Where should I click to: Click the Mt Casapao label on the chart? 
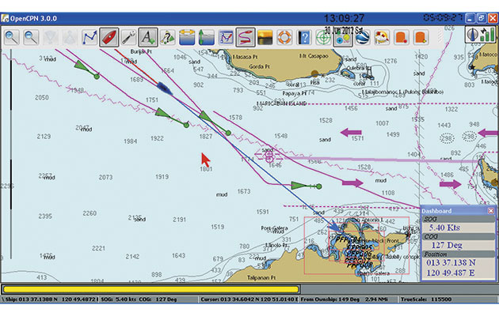(x=314, y=56)
